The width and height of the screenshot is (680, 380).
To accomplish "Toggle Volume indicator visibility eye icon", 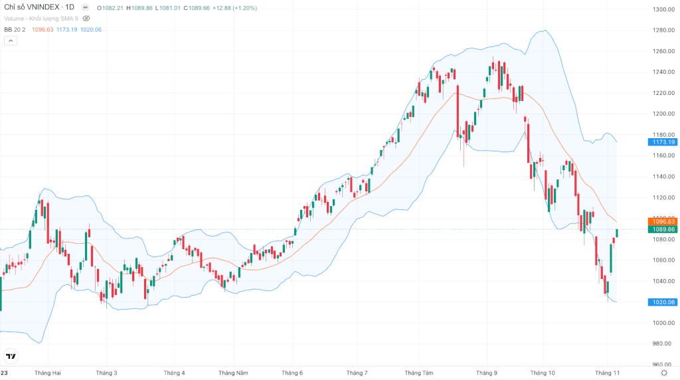I will tap(86, 19).
